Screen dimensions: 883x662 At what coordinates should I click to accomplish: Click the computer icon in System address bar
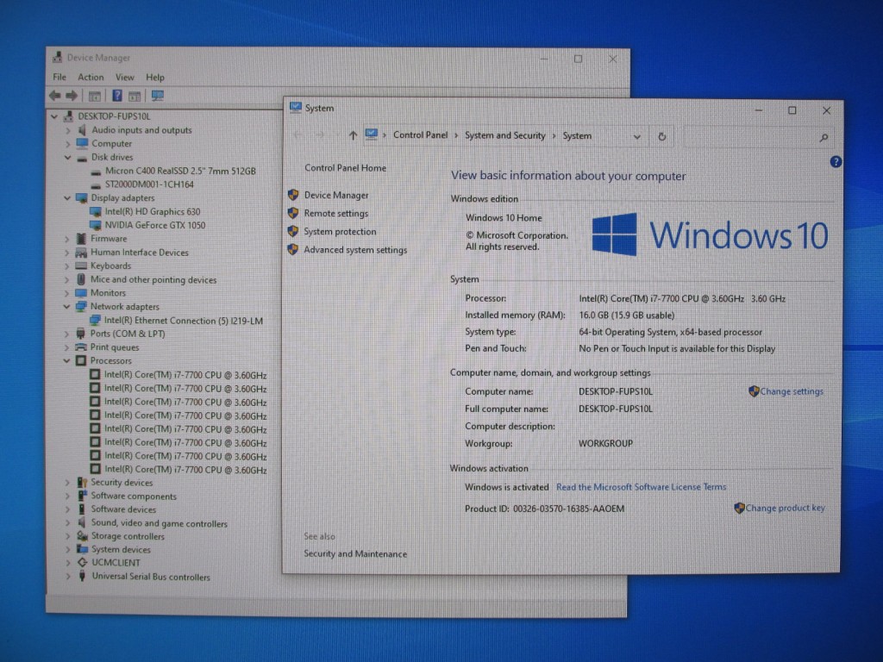click(371, 134)
